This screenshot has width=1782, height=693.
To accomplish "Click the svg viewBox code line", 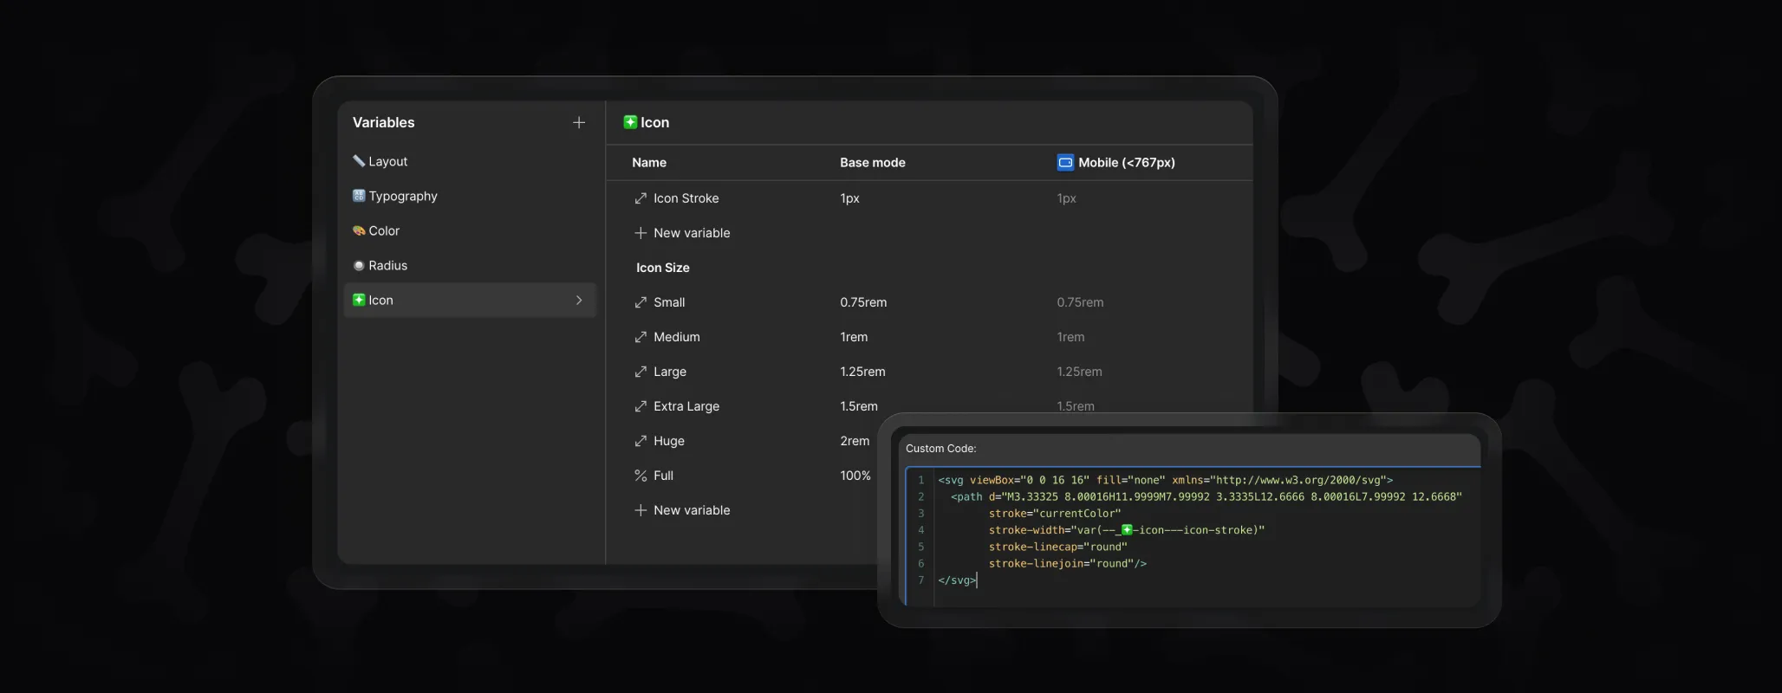I will pos(1165,480).
